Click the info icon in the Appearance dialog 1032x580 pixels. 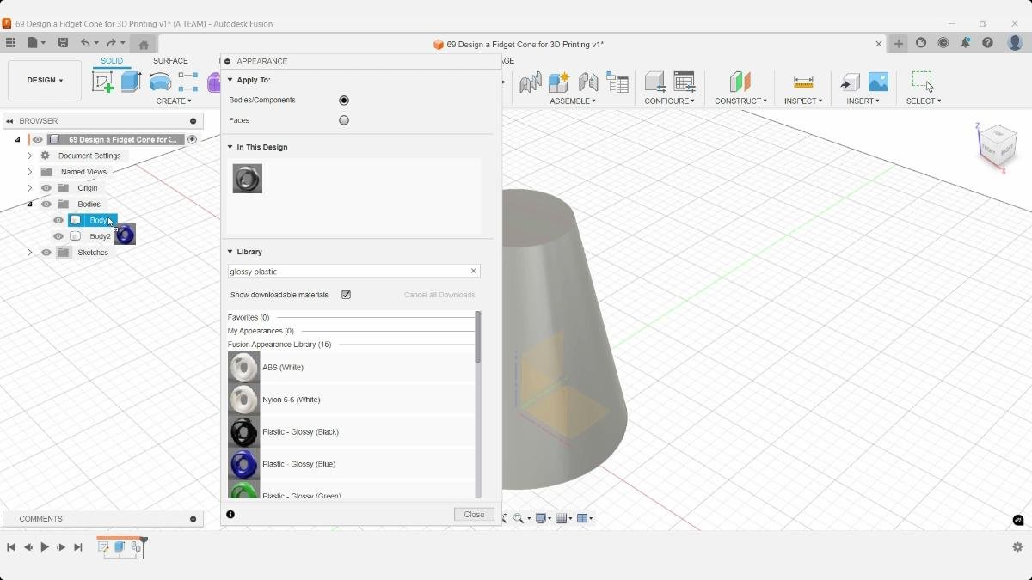[x=230, y=514]
